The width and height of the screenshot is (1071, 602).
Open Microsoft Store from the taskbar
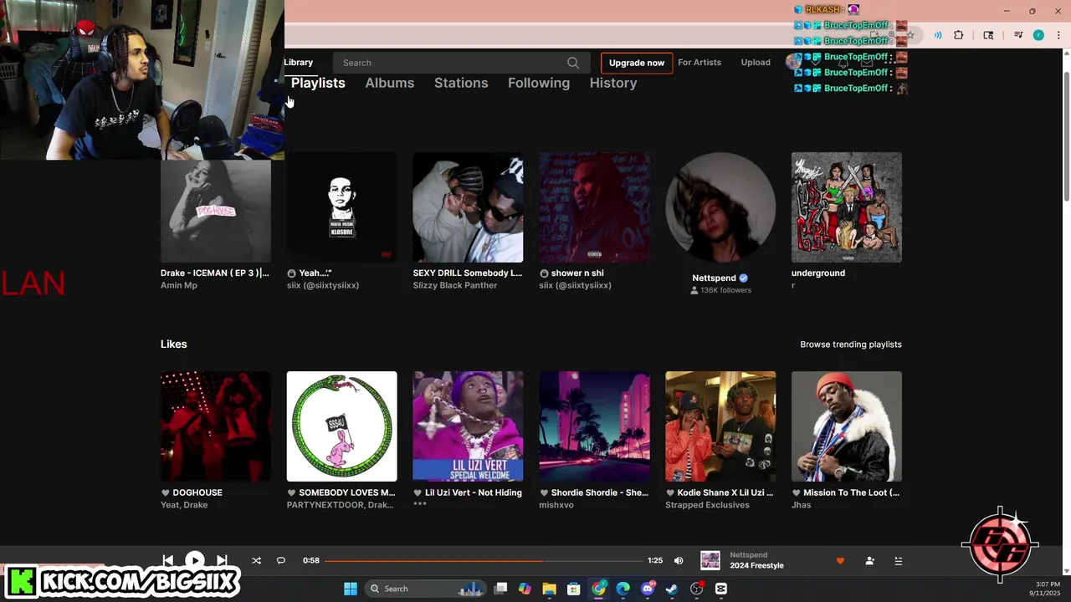pos(574,589)
